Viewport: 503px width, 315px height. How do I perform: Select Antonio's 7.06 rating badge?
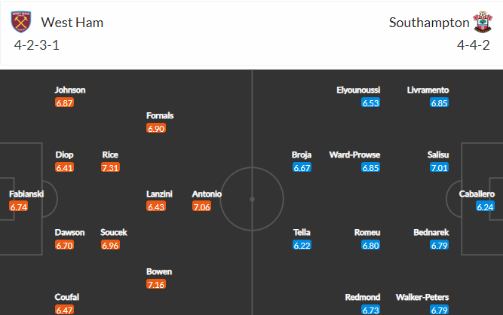click(x=202, y=206)
